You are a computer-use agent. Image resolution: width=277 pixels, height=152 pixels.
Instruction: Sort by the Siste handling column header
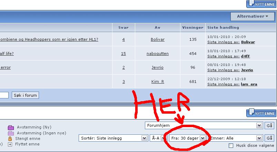tap(223, 27)
